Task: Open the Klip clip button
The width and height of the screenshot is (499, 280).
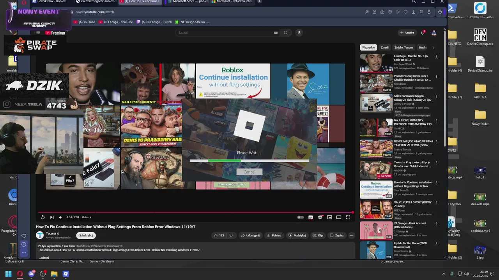Action: pyautogui.click(x=318, y=235)
